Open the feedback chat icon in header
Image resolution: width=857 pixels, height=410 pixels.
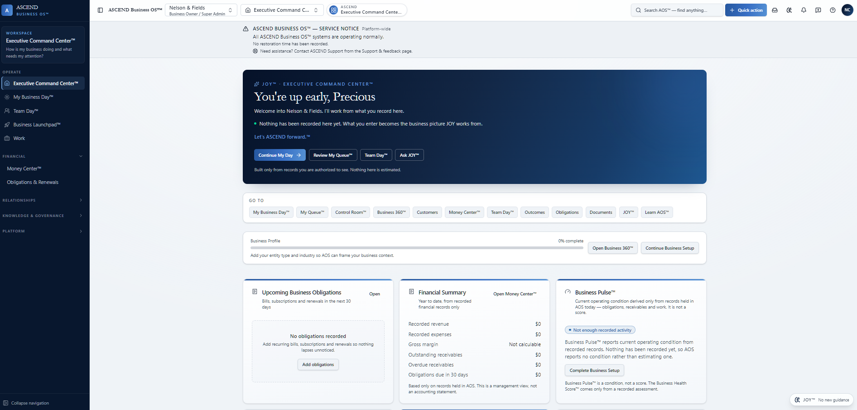818,10
